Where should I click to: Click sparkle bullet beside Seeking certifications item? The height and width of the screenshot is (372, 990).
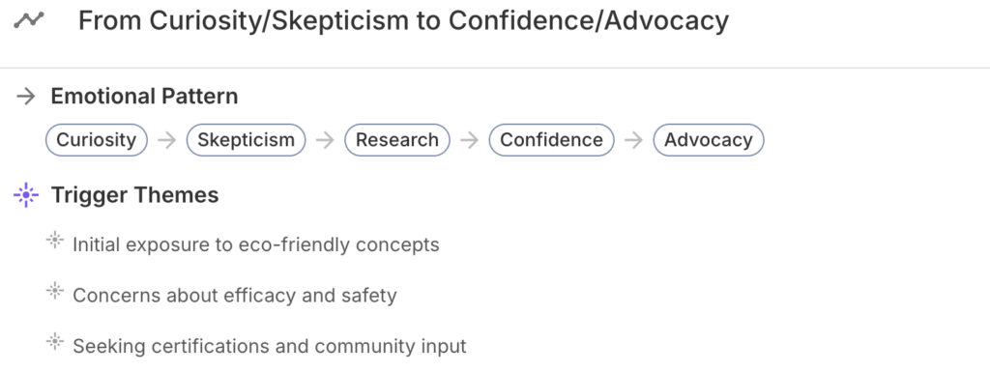(x=55, y=342)
